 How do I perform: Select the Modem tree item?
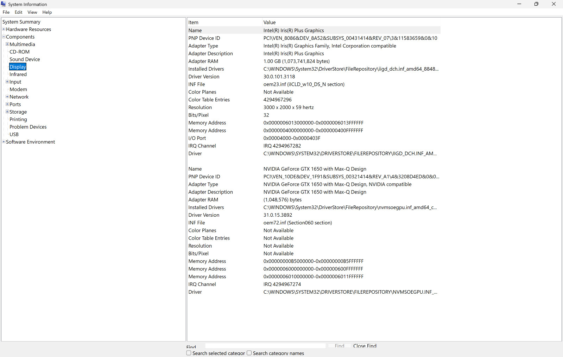click(x=18, y=89)
